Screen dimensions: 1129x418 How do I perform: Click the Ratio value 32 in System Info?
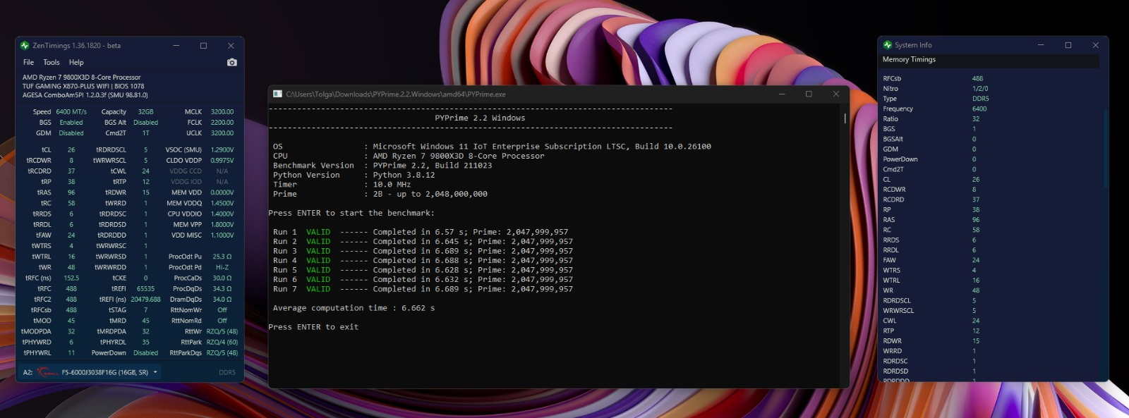[x=976, y=118]
